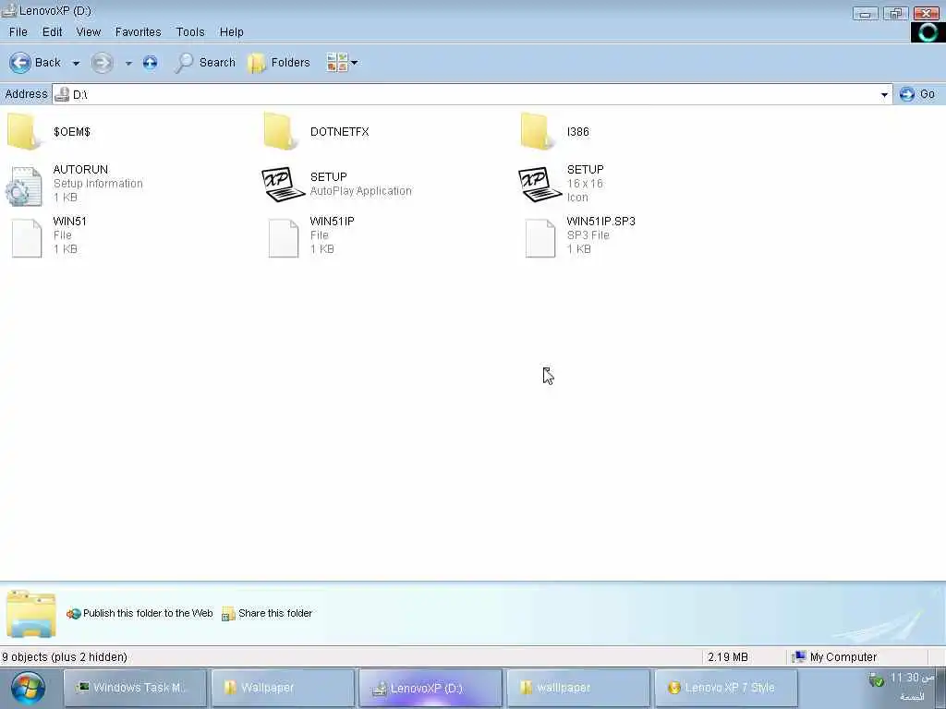Image resolution: width=946 pixels, height=709 pixels.
Task: Click the 9 objects status bar text
Action: 65,656
